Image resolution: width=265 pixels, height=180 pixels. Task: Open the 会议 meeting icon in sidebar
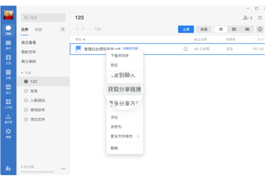(x=8, y=88)
